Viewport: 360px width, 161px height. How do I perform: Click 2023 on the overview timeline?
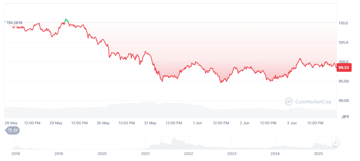point(232,154)
